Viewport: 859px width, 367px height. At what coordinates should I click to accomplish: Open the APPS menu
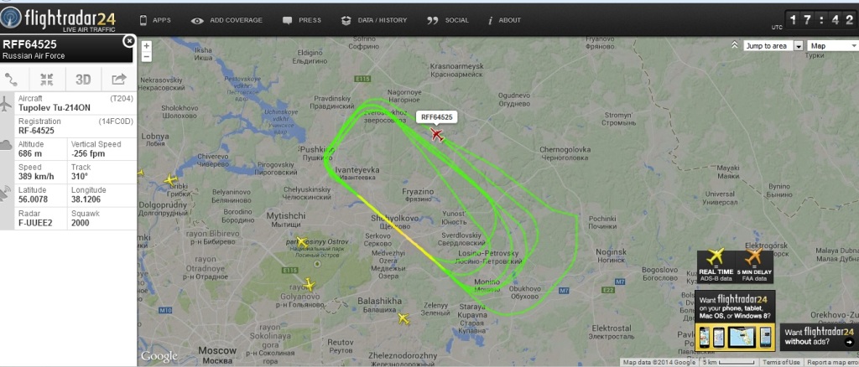click(155, 20)
